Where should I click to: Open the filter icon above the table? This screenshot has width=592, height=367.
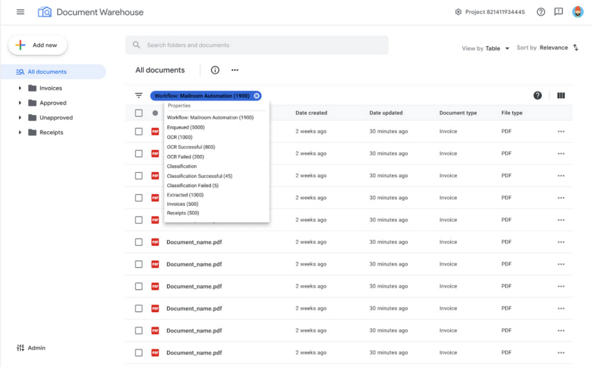point(138,95)
